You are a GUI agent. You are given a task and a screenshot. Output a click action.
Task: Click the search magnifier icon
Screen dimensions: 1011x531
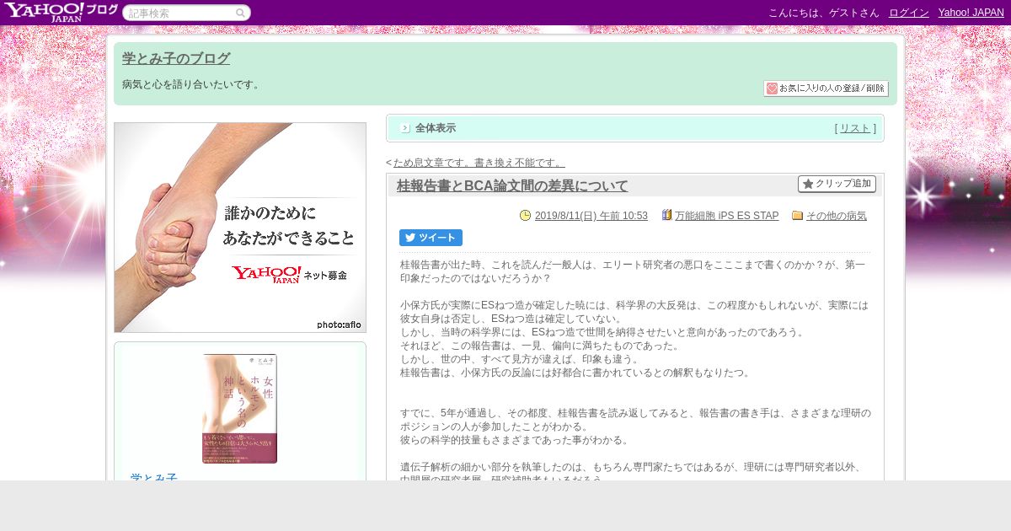click(241, 13)
